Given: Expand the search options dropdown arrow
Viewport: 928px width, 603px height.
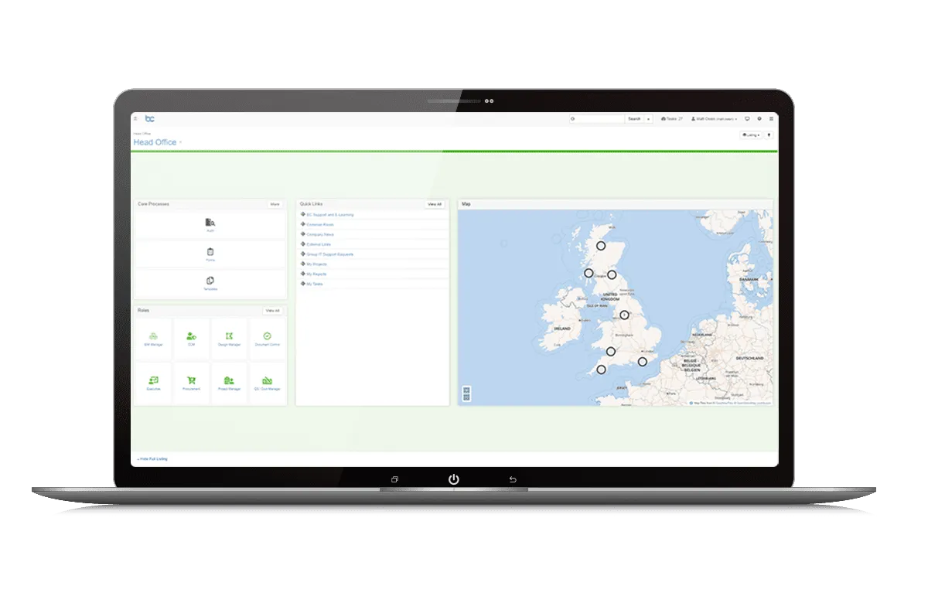Looking at the screenshot, I should tap(648, 119).
